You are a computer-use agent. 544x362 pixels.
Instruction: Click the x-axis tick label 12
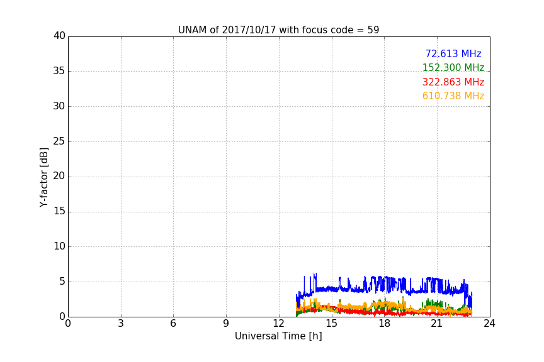pos(278,324)
